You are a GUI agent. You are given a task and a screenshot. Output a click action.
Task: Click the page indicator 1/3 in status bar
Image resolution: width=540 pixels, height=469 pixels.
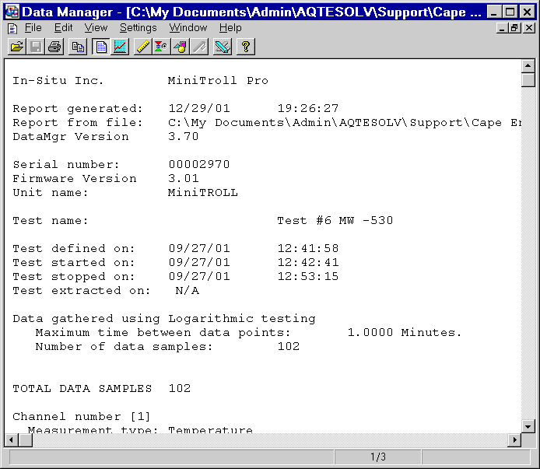click(378, 457)
